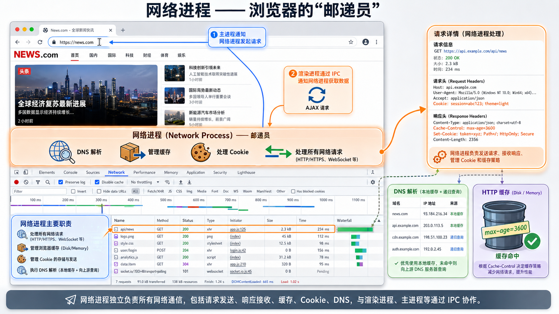Toggle the Preserve log checkbox

pos(61,182)
